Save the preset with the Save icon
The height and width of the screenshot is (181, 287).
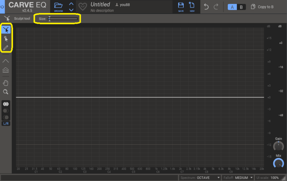[181, 6]
